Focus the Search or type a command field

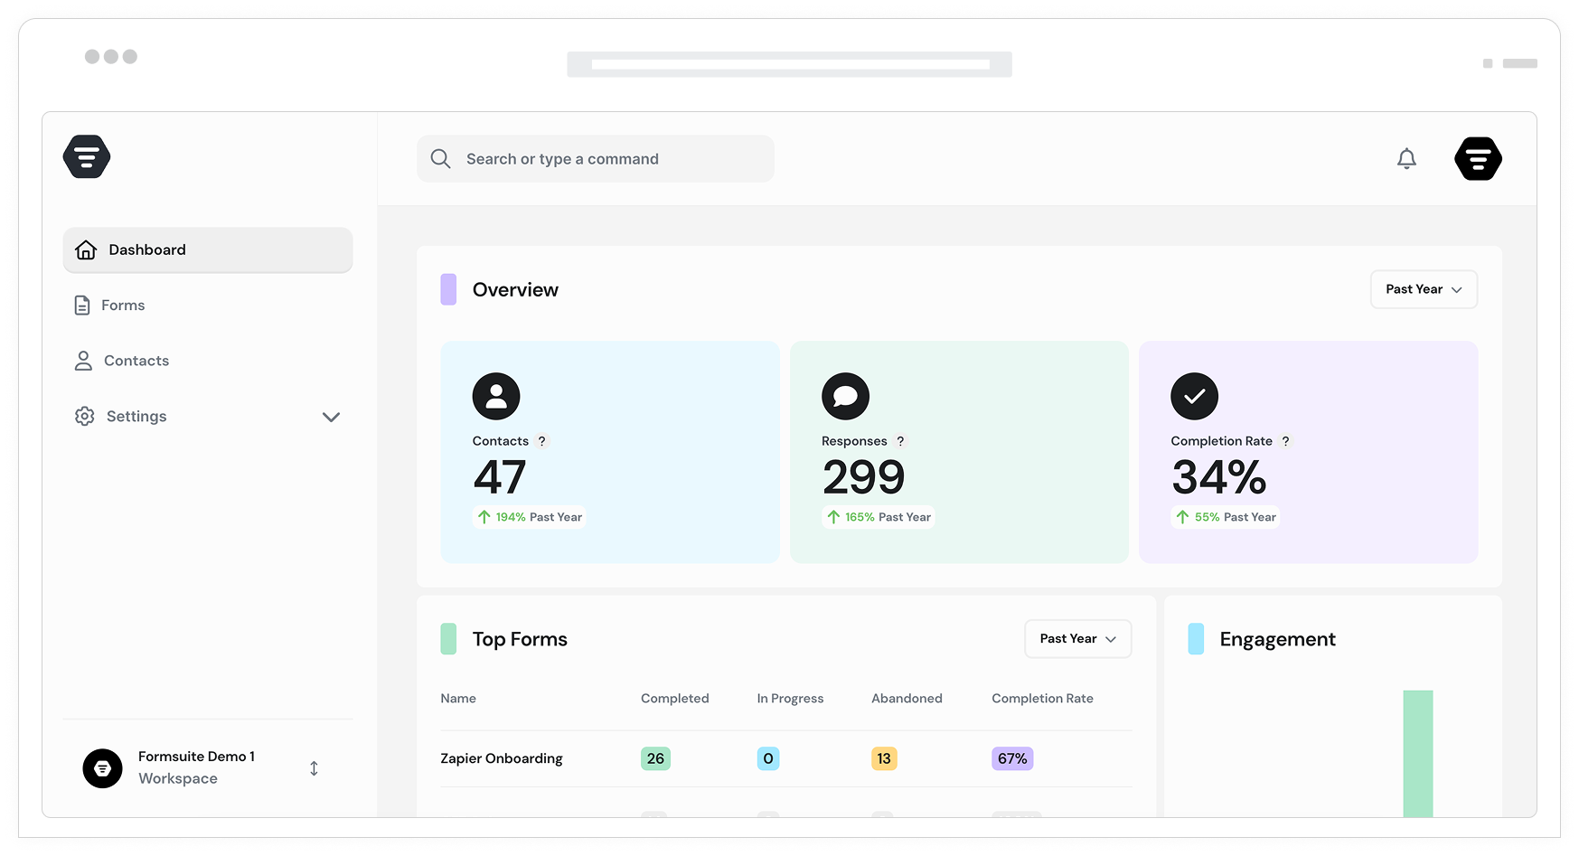tap(595, 159)
